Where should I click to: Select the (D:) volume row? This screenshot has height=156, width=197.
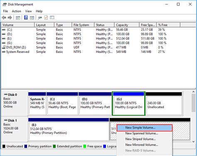[x=91, y=34]
